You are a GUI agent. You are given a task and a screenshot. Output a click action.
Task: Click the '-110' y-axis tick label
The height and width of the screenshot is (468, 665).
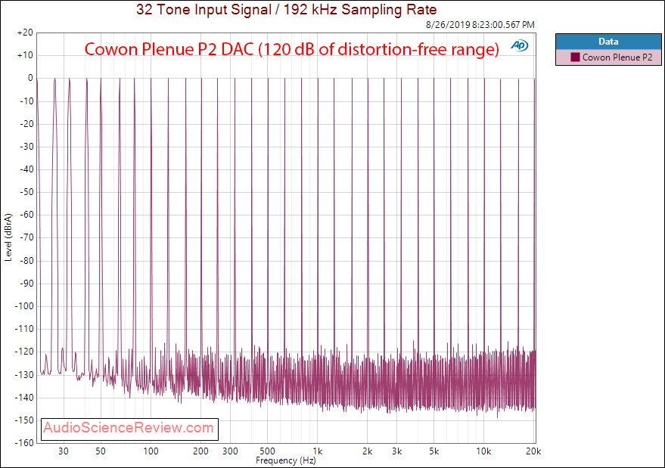tap(24, 329)
